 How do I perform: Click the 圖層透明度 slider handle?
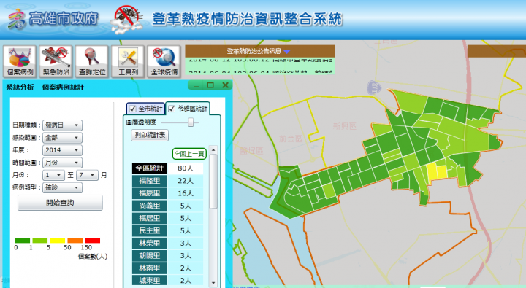[x=191, y=122]
